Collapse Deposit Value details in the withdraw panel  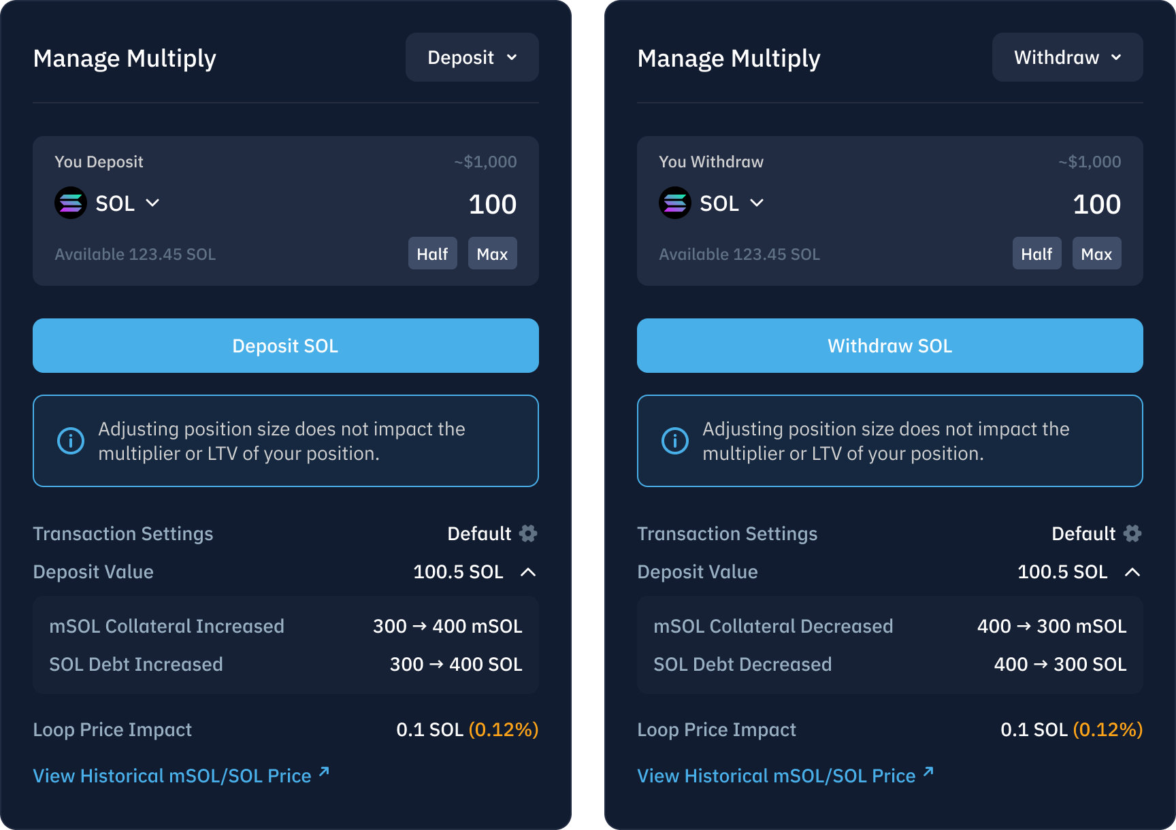(x=1132, y=572)
